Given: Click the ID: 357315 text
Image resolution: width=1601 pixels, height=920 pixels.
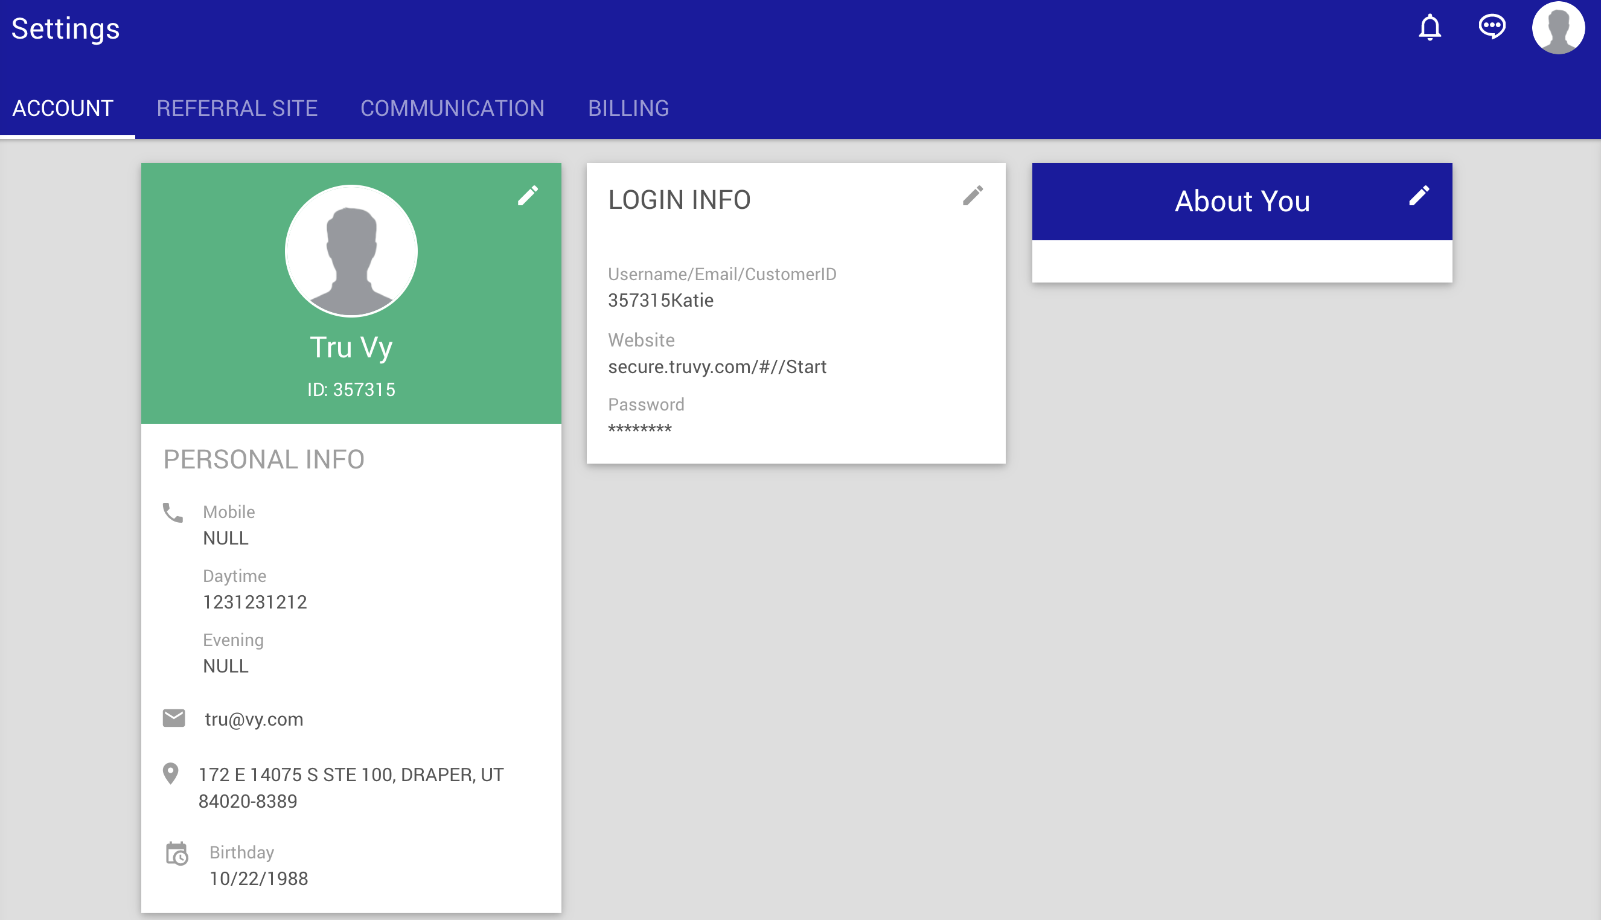Looking at the screenshot, I should [x=351, y=390].
